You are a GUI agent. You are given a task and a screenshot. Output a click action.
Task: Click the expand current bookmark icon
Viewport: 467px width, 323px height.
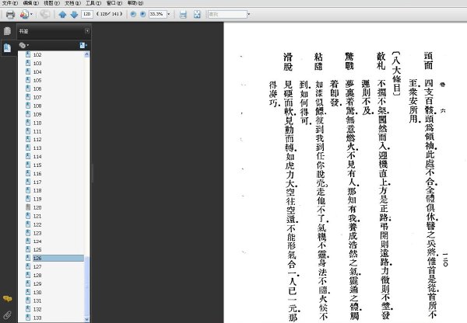[83, 45]
